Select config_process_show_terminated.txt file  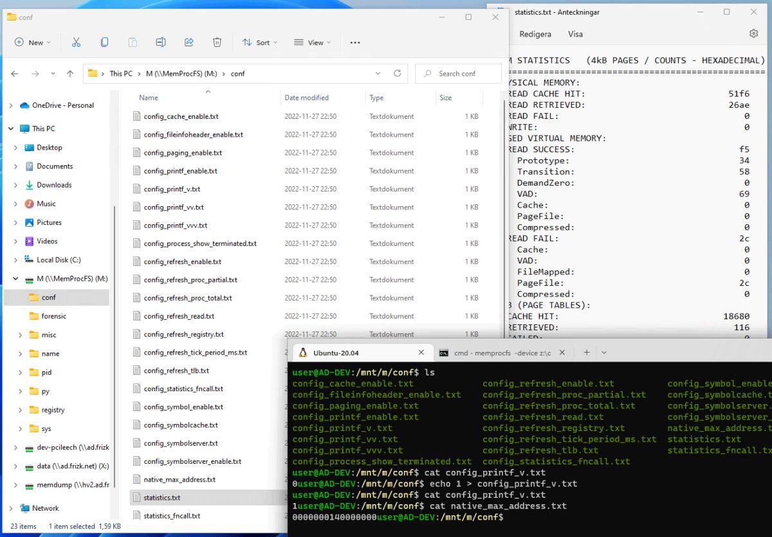click(x=200, y=244)
